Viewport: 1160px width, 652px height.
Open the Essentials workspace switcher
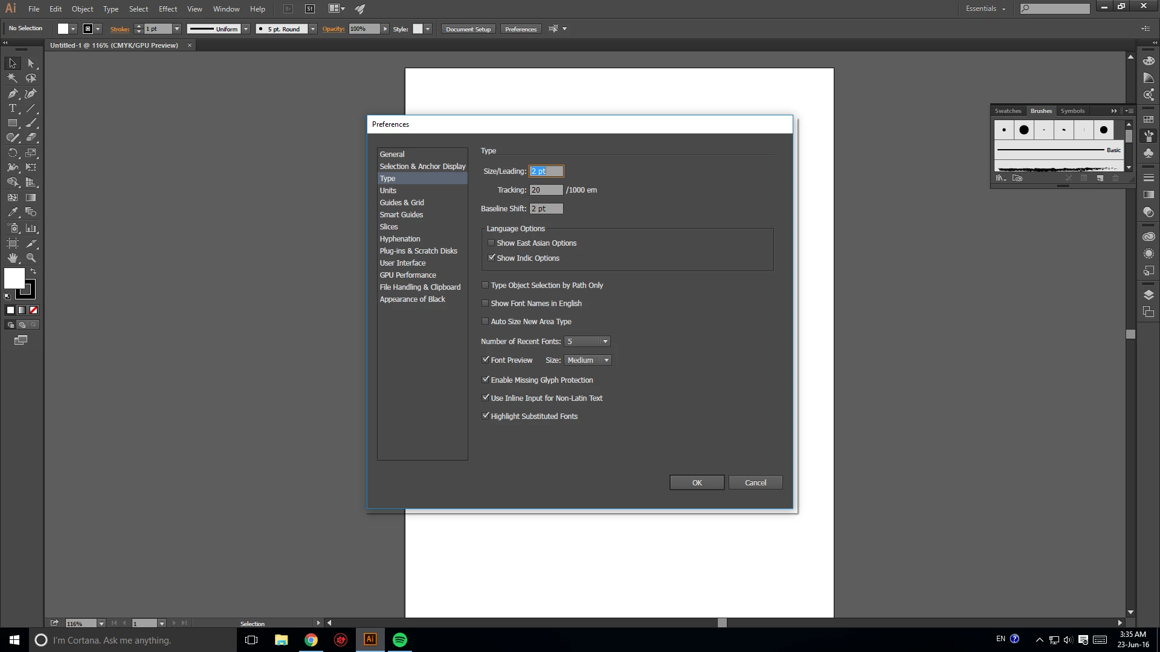click(x=985, y=8)
